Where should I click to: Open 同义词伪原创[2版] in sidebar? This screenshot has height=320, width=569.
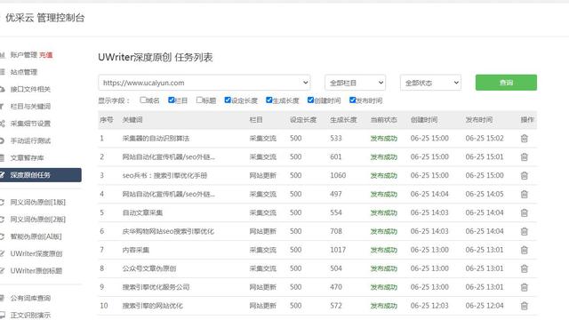click(37, 220)
